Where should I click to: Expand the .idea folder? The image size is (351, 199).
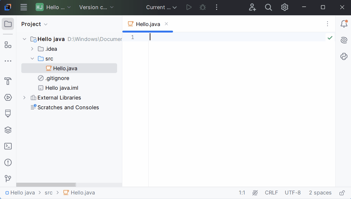[32, 49]
